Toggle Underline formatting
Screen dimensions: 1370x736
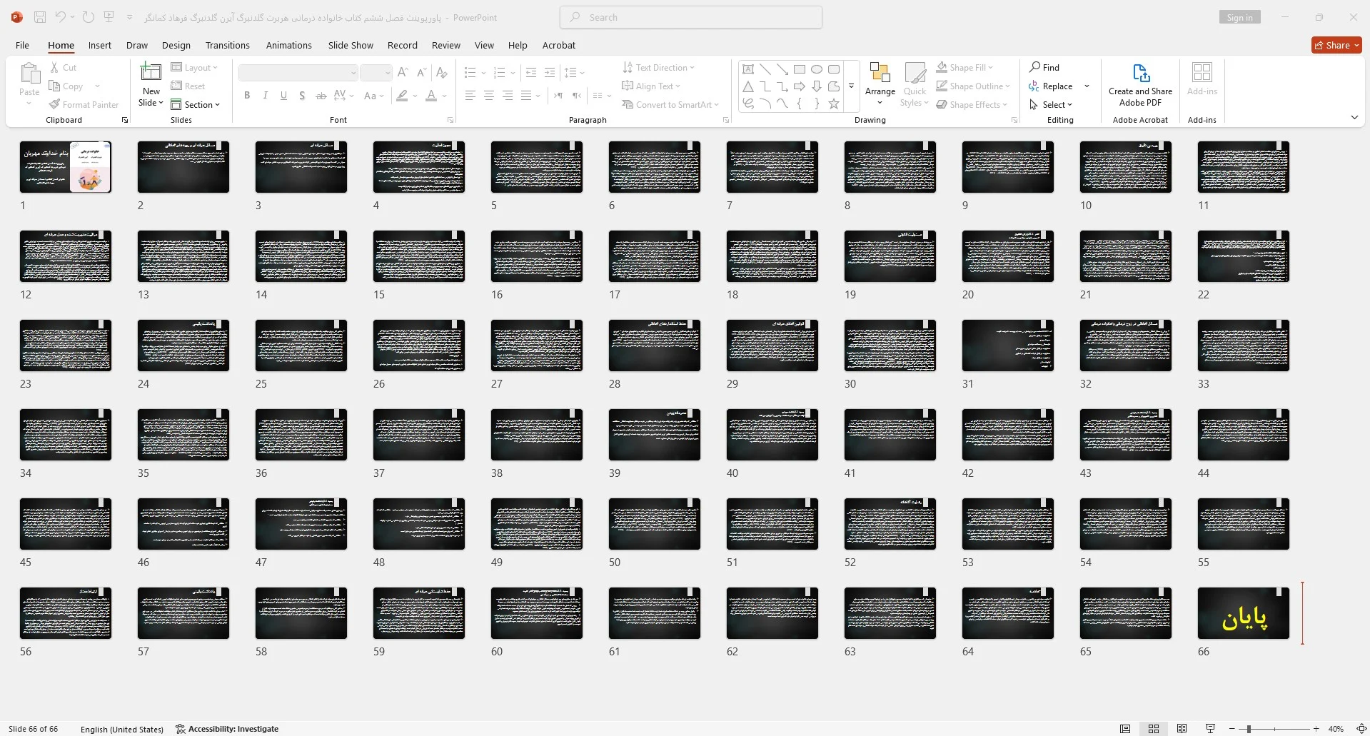(x=283, y=96)
